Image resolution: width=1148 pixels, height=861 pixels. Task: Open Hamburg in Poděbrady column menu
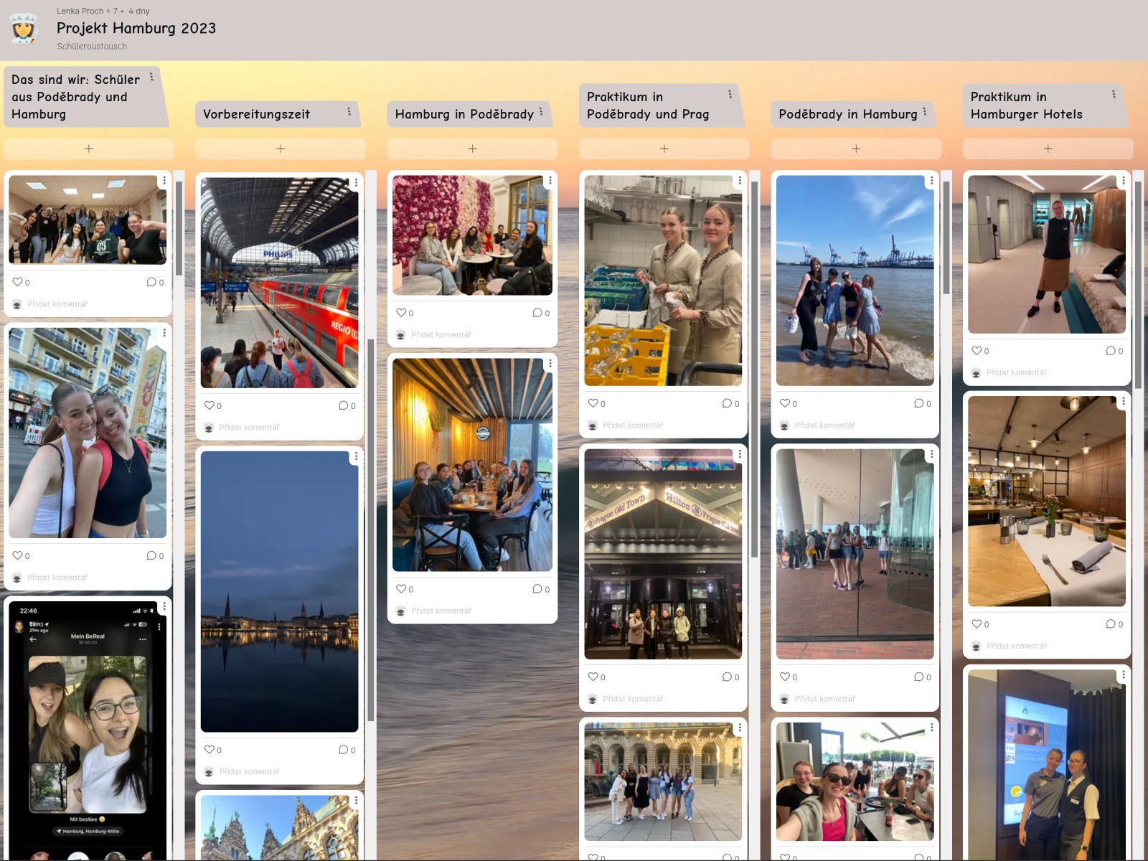coord(541,112)
